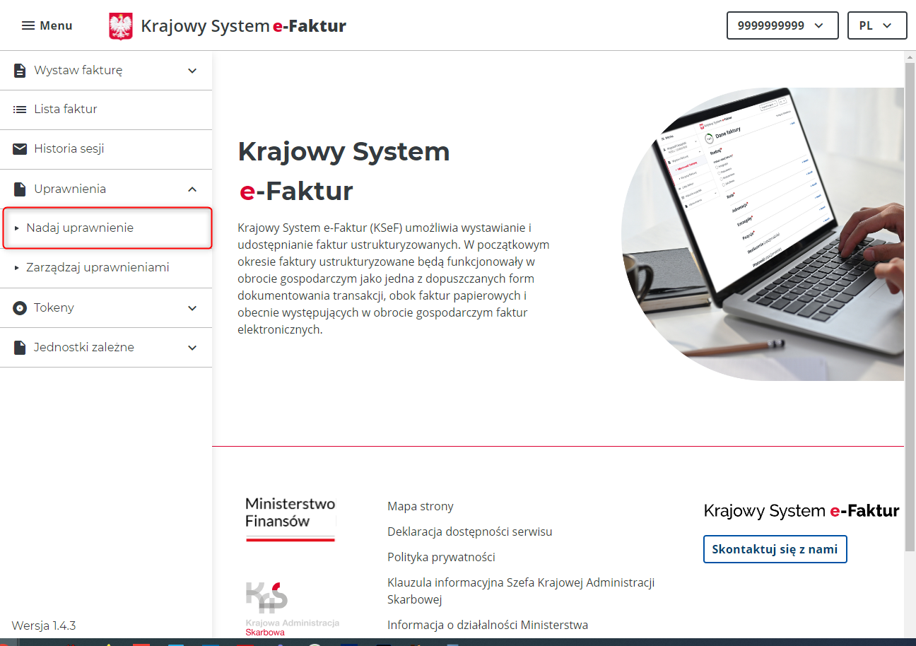Expand the Wystaw fakturę chevron
This screenshot has height=646, width=916.
[192, 71]
